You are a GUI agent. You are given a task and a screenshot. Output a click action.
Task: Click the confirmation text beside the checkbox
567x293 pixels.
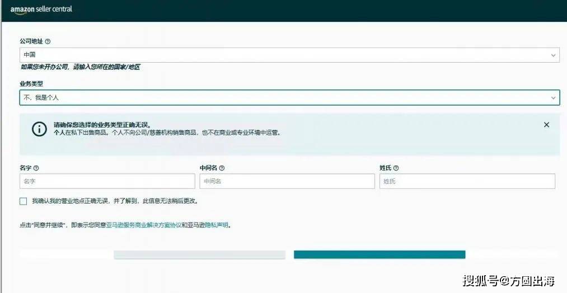click(x=115, y=201)
